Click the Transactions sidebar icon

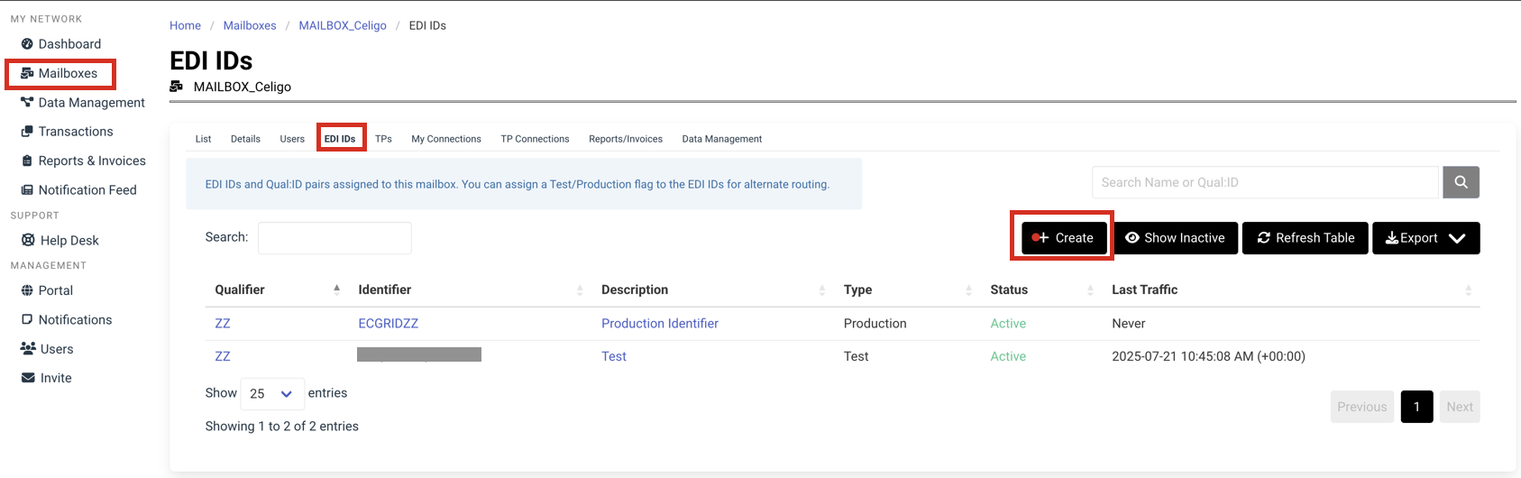(27, 132)
